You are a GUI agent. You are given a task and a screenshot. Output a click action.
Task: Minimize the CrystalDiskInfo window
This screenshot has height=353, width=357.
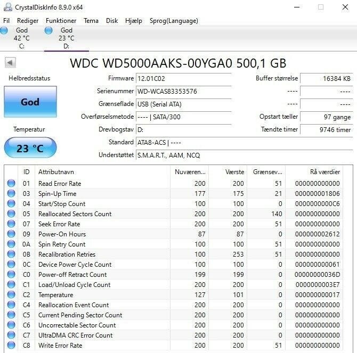pyautogui.click(x=297, y=7)
